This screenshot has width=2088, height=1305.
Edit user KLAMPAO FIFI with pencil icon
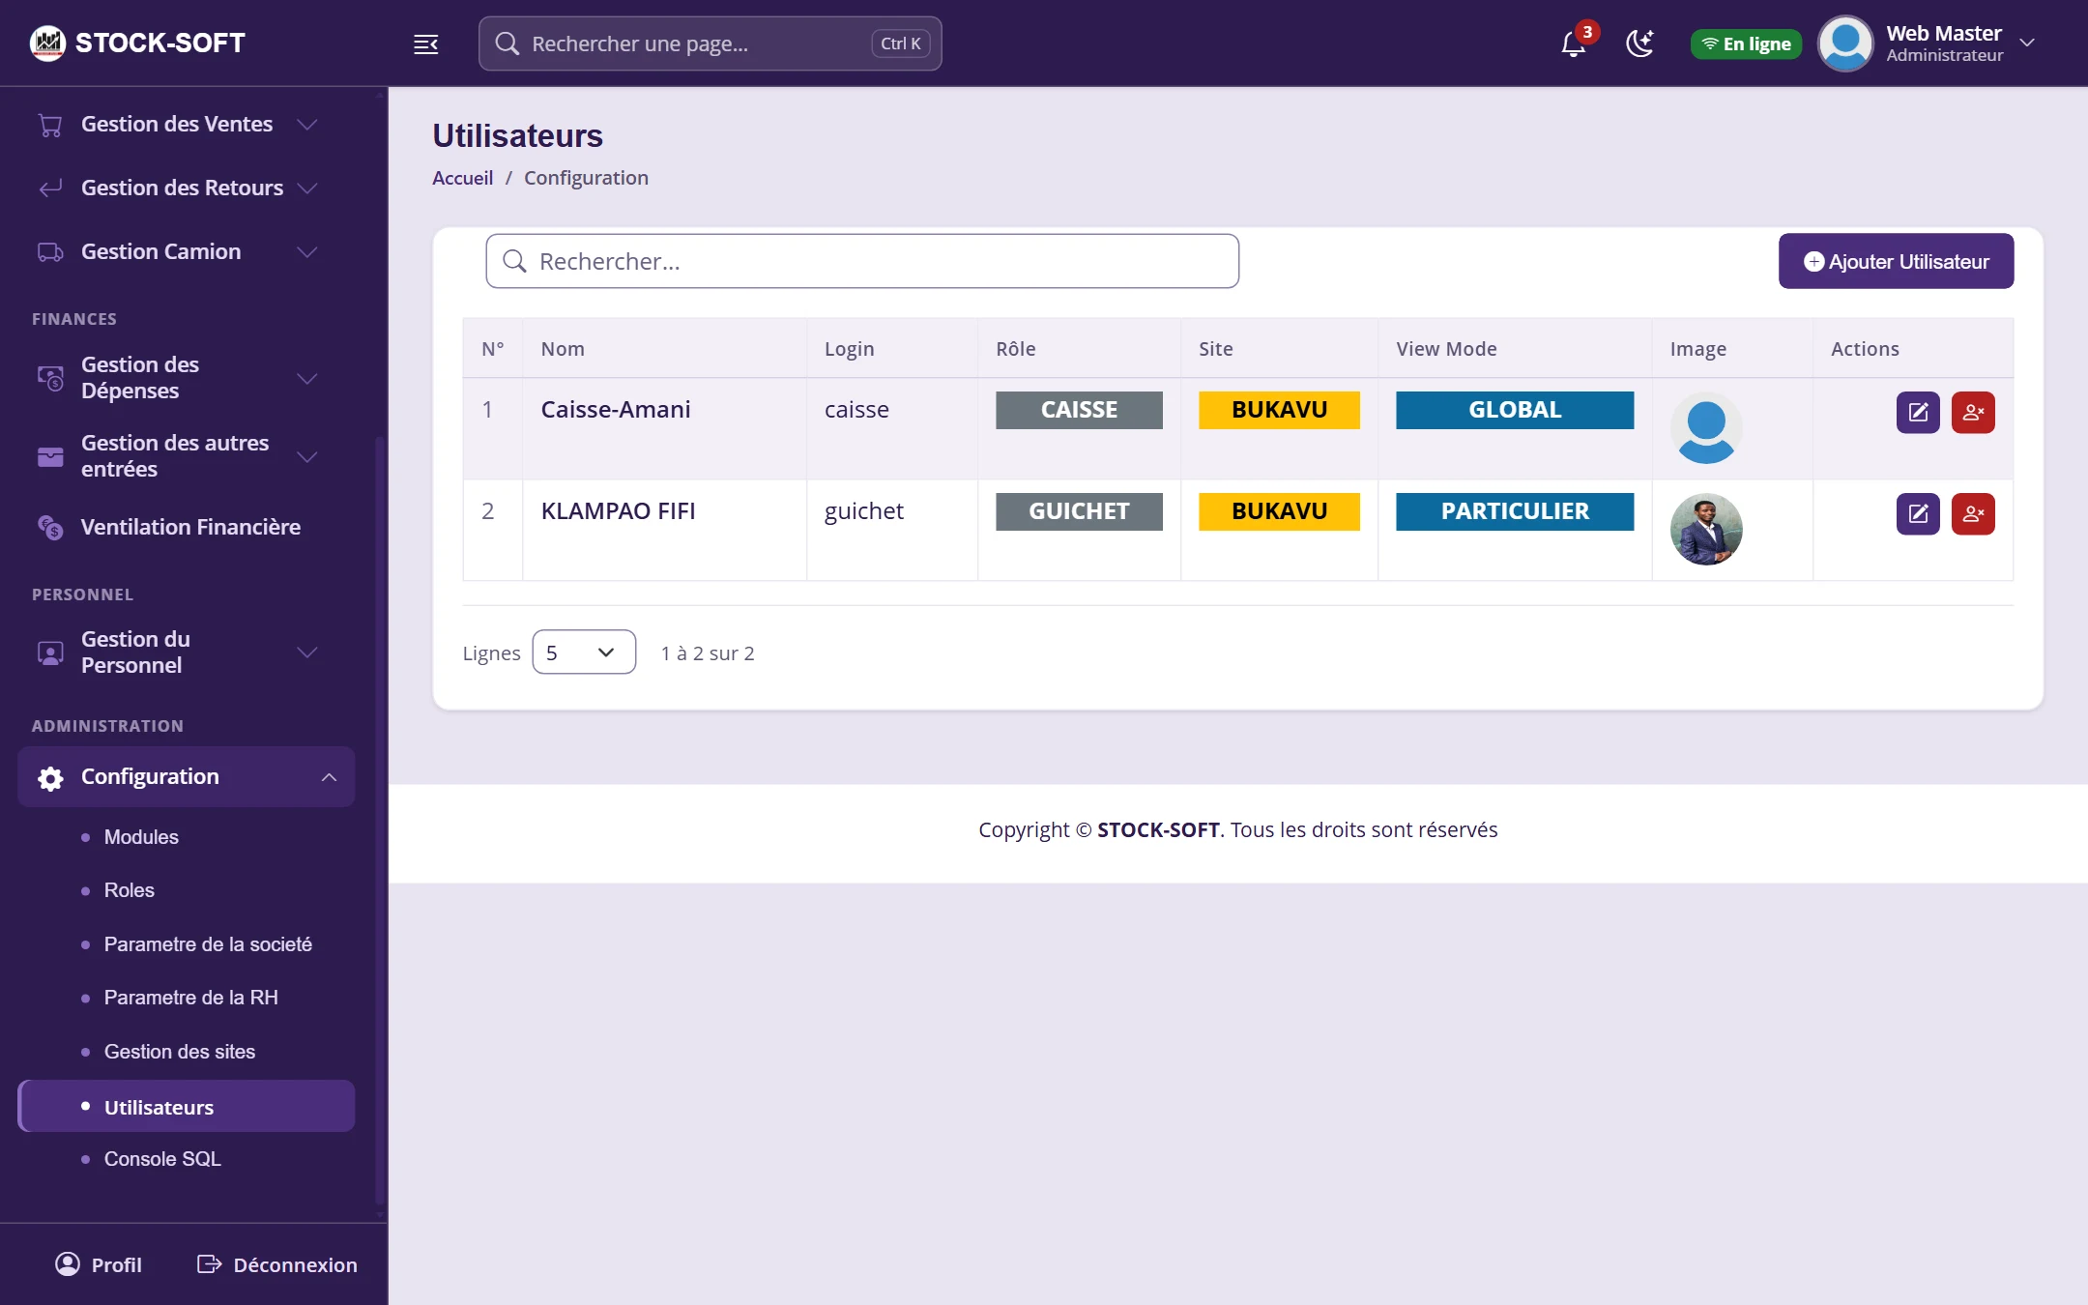[1918, 514]
